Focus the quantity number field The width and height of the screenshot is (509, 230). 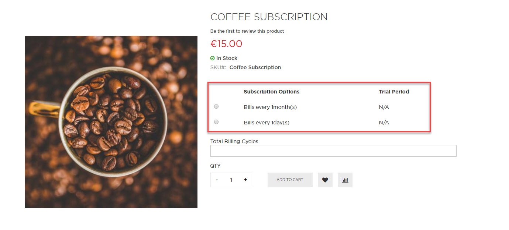[231, 180]
